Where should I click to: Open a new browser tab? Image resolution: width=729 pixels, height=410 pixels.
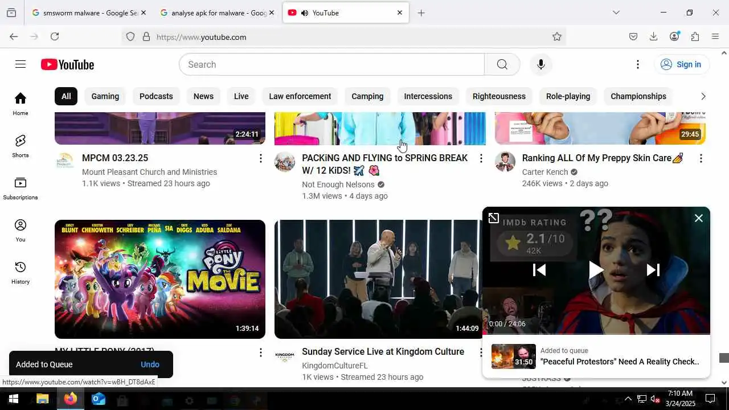pyautogui.click(x=421, y=13)
